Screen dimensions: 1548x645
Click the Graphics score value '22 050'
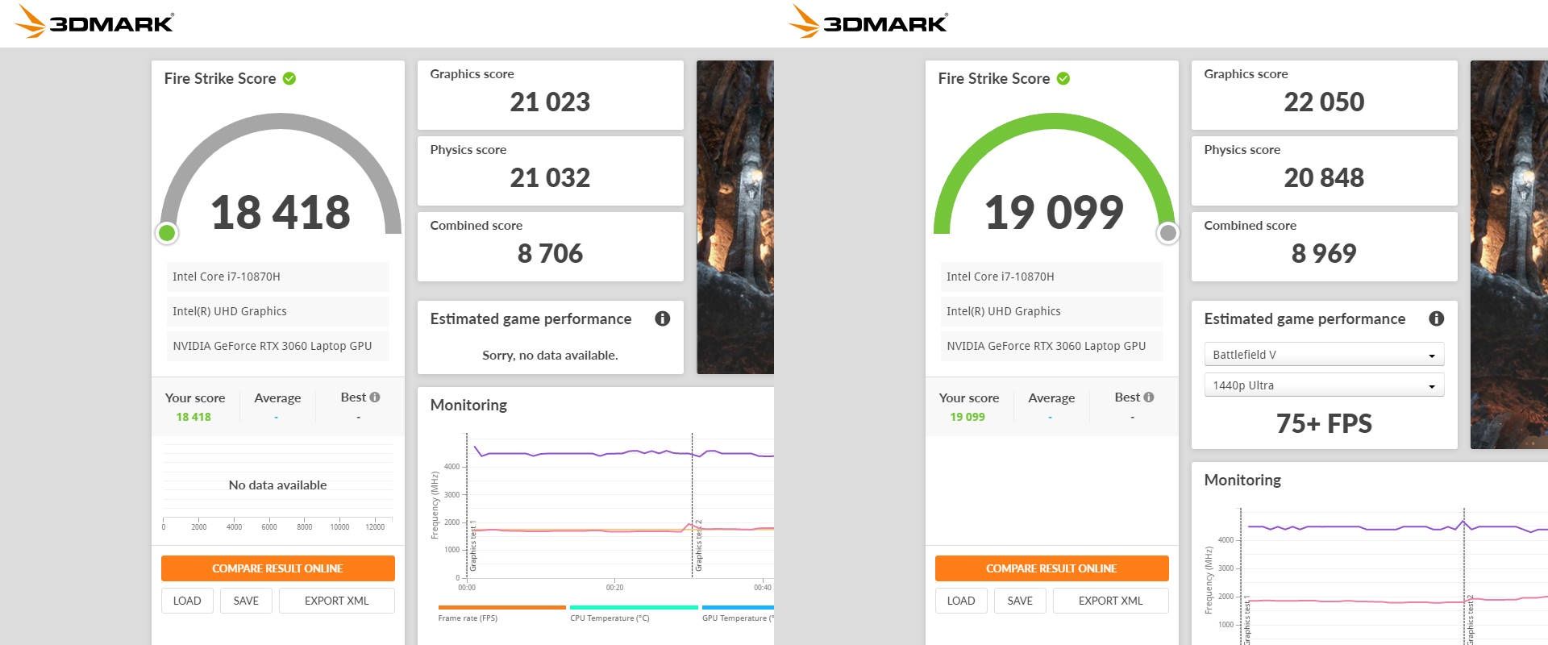pyautogui.click(x=1324, y=102)
